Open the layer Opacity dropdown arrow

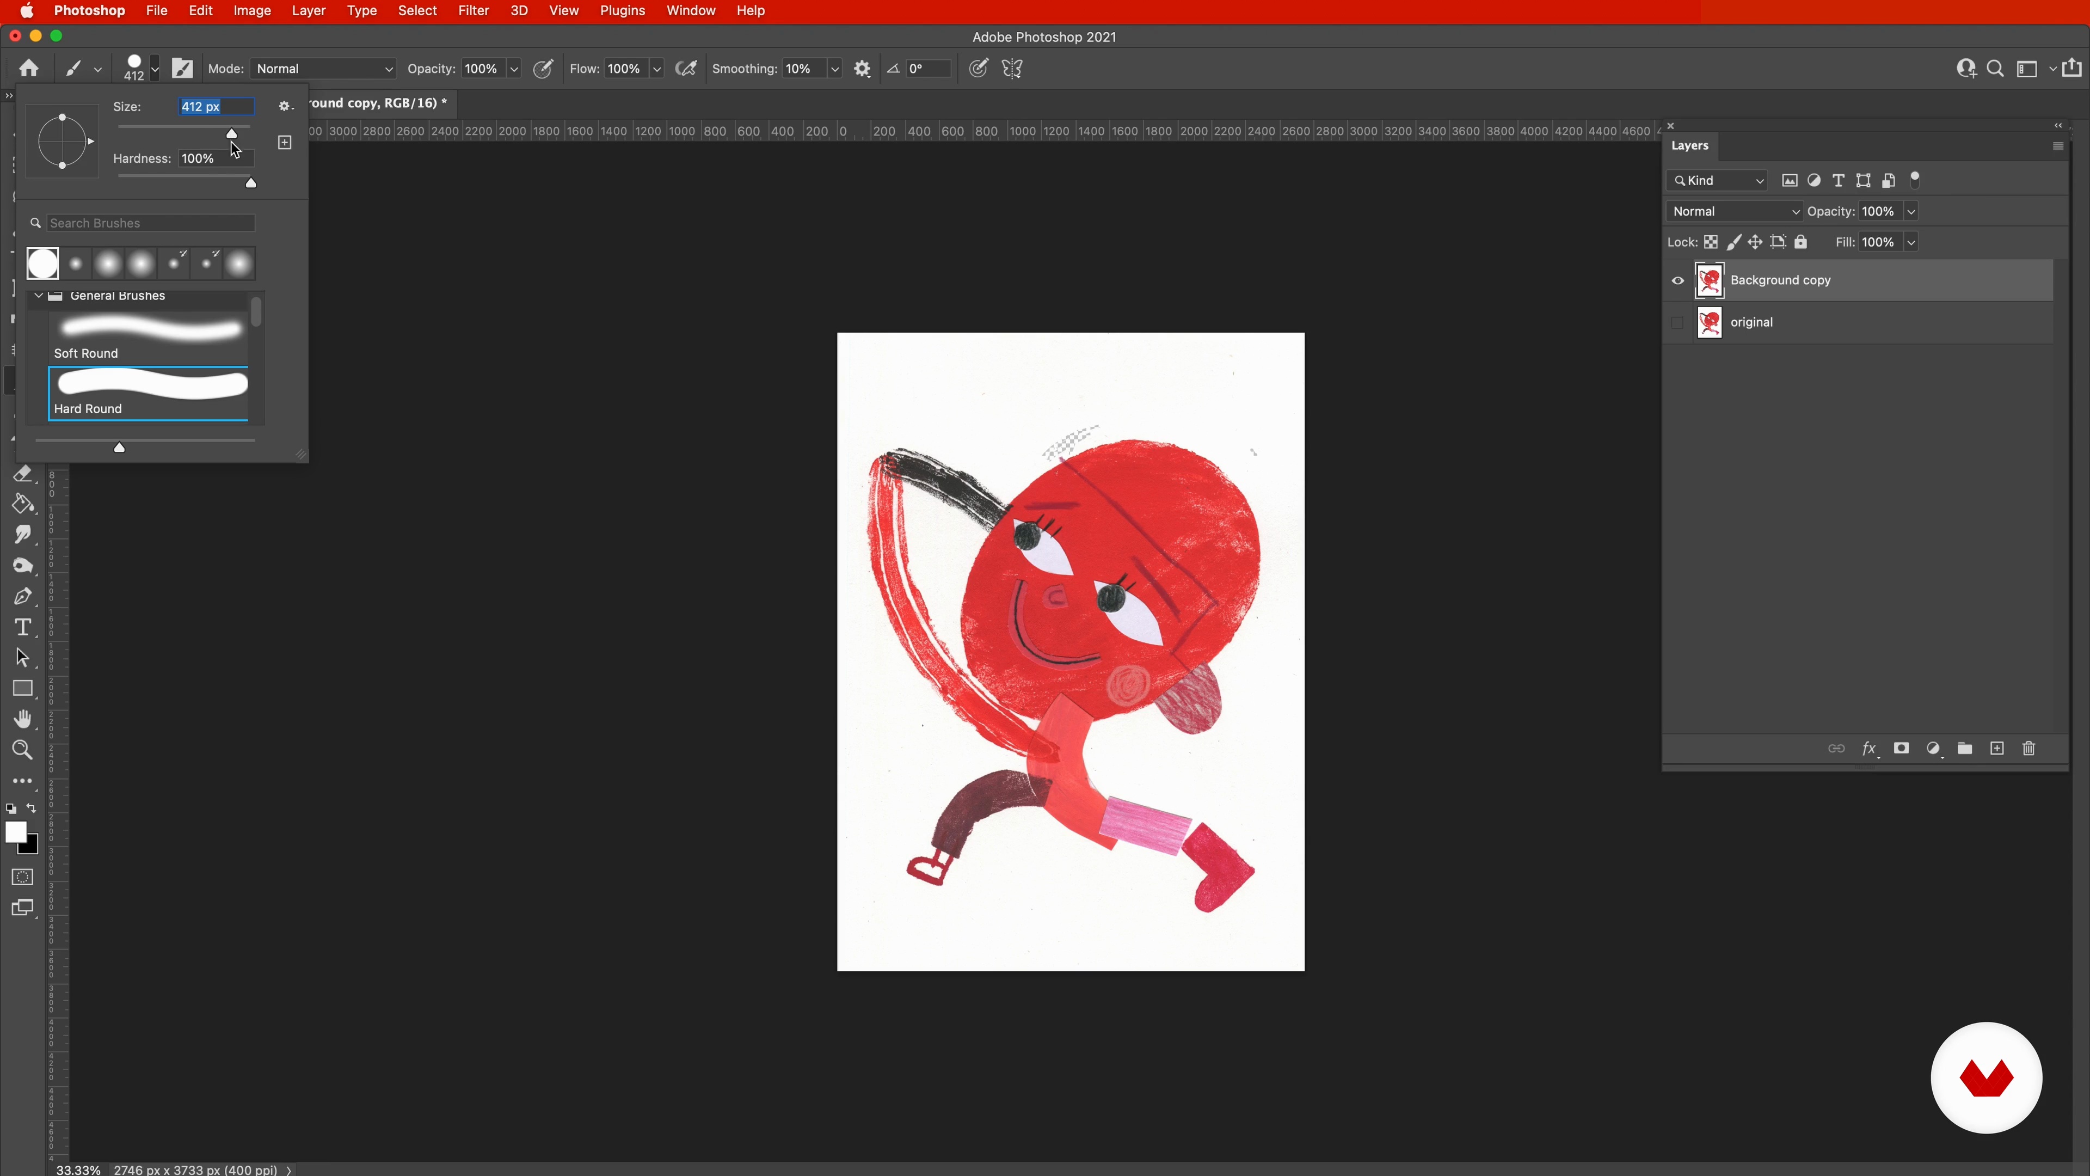[1911, 211]
